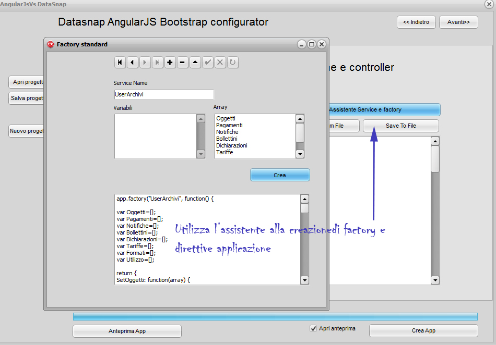This screenshot has height=345, width=496.
Task: Refresh data with circular arrow icon
Action: tap(232, 63)
